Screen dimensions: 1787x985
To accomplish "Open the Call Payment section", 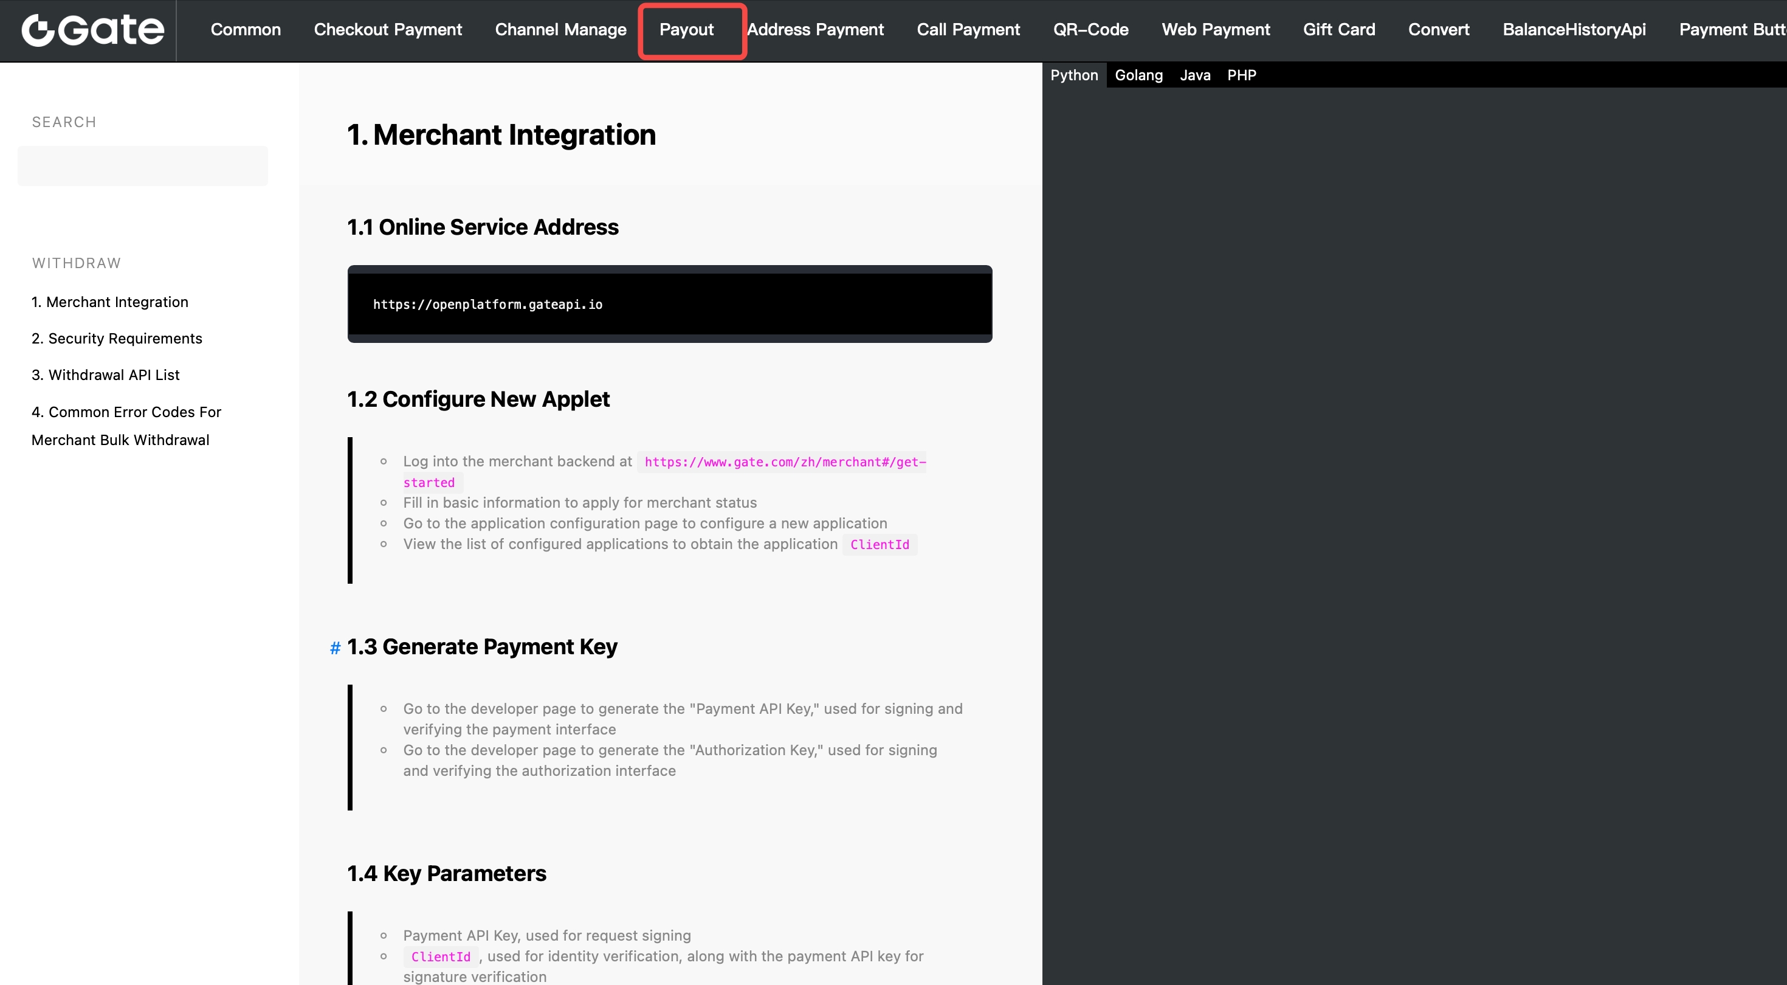I will (x=968, y=30).
